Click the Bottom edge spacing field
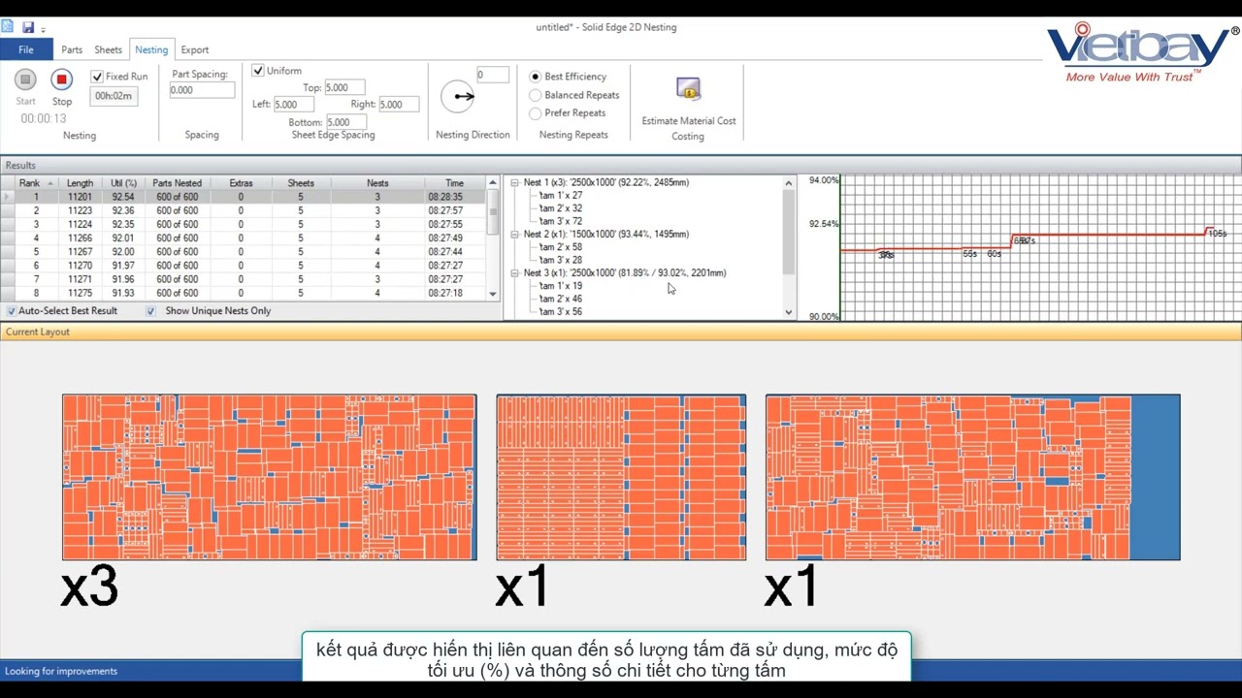Screen dimensions: 1242x698 click(346, 122)
